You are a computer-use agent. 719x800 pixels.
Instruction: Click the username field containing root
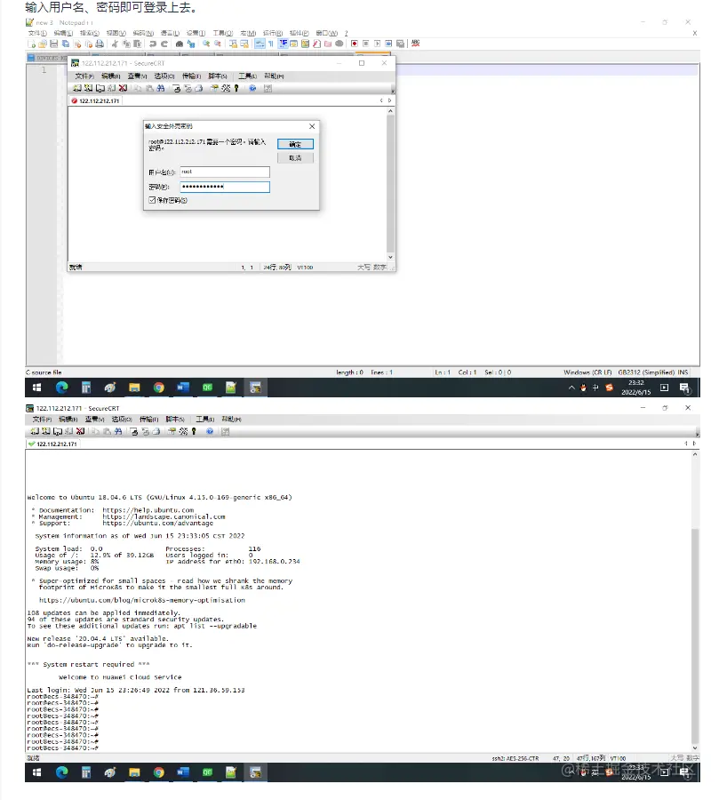[x=225, y=172]
